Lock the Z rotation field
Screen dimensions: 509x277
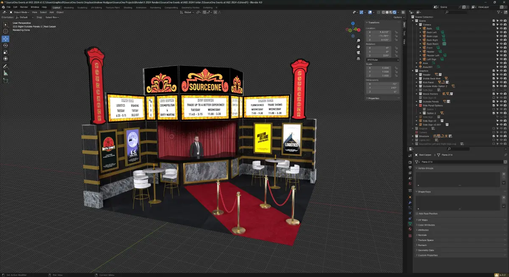(396, 55)
